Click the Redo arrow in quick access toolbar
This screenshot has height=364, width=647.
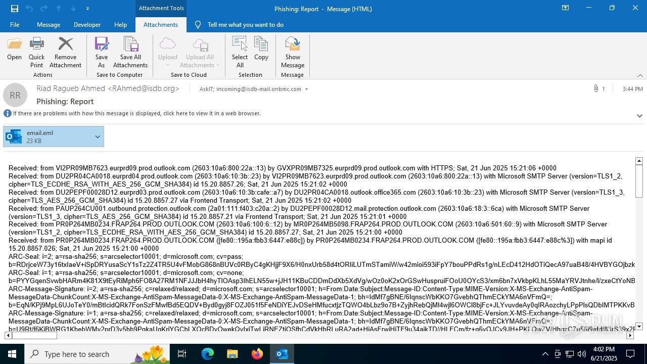tap(44, 9)
